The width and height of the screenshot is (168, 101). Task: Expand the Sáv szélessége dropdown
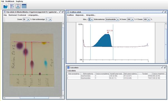coord(50,19)
